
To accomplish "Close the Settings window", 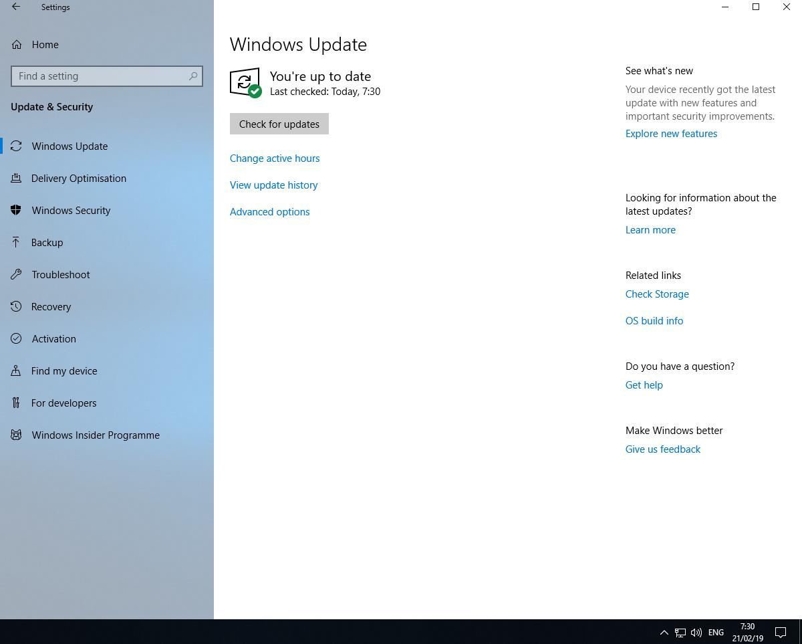I will (x=787, y=7).
